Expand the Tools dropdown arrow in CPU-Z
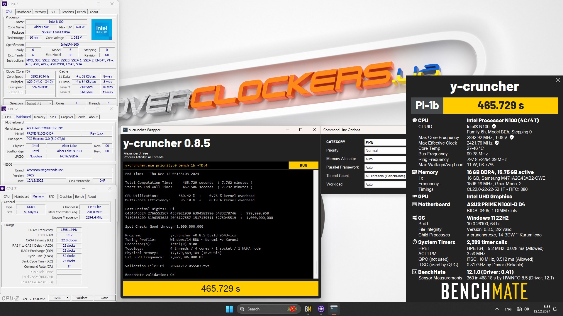The height and width of the screenshot is (316, 563). [67, 298]
